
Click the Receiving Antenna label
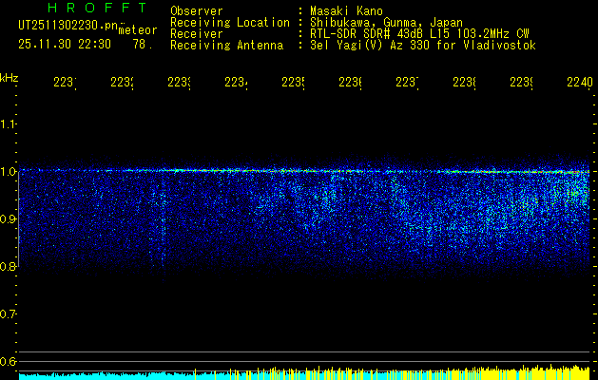227,46
